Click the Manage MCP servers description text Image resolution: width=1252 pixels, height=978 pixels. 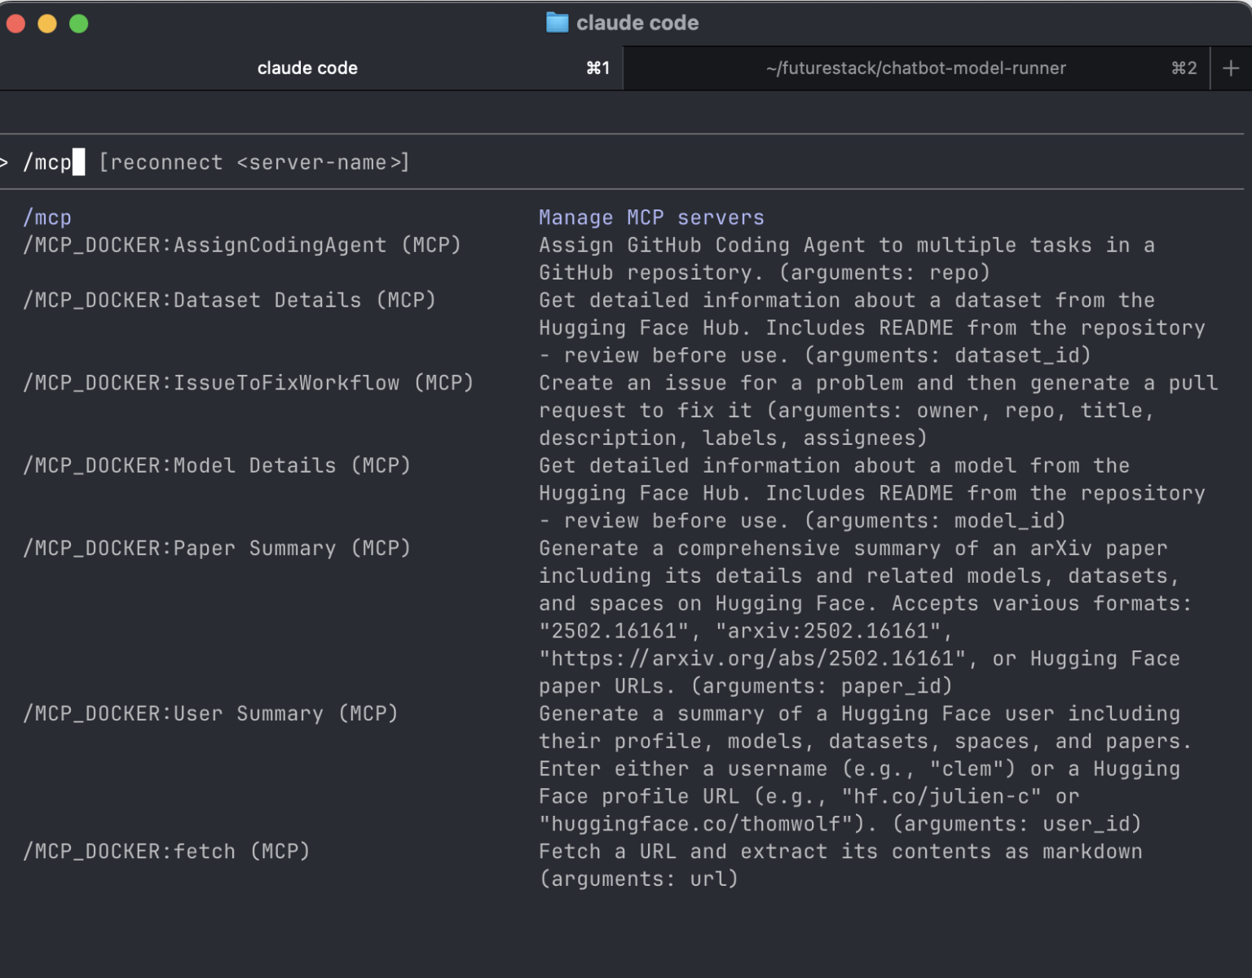tap(650, 217)
